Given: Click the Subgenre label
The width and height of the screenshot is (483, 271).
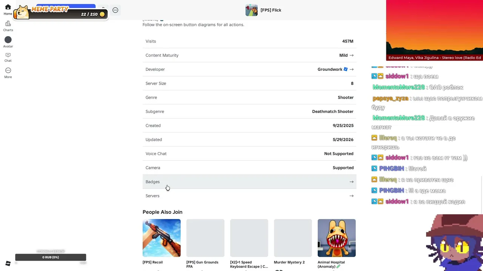Looking at the screenshot, I should 155,111.
